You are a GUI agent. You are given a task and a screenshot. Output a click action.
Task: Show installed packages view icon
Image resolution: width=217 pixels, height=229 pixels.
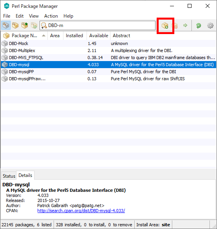pos(15,25)
